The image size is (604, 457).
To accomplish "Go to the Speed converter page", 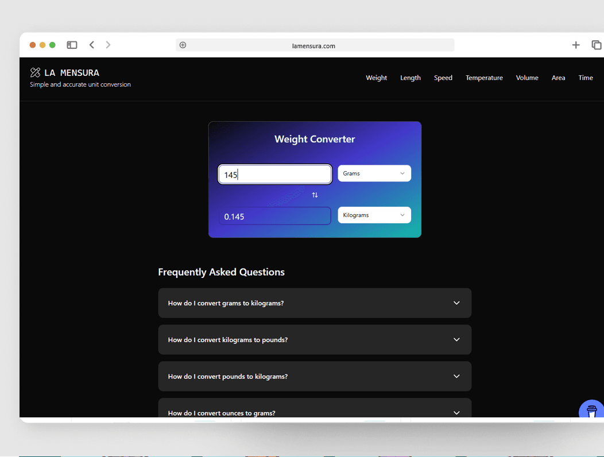I will 443,78.
